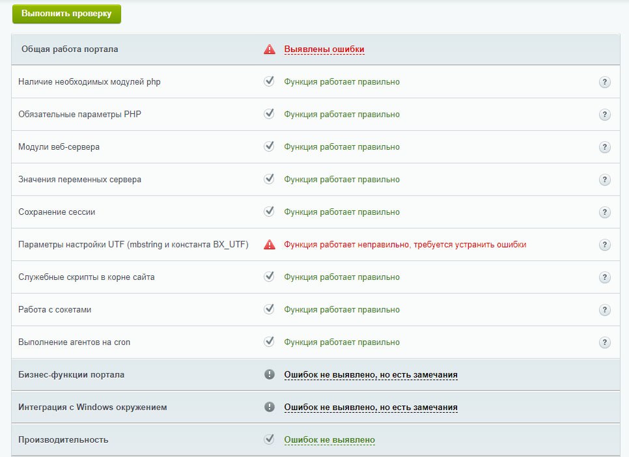Click red warning triangle in UTF settings row
629x457 pixels.
tap(269, 245)
